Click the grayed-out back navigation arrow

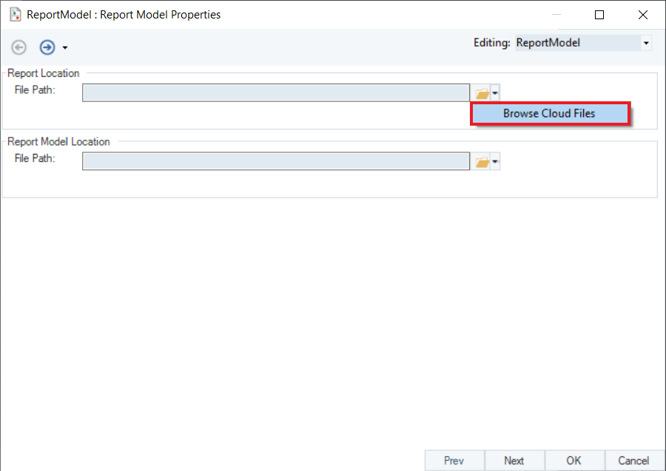point(19,47)
